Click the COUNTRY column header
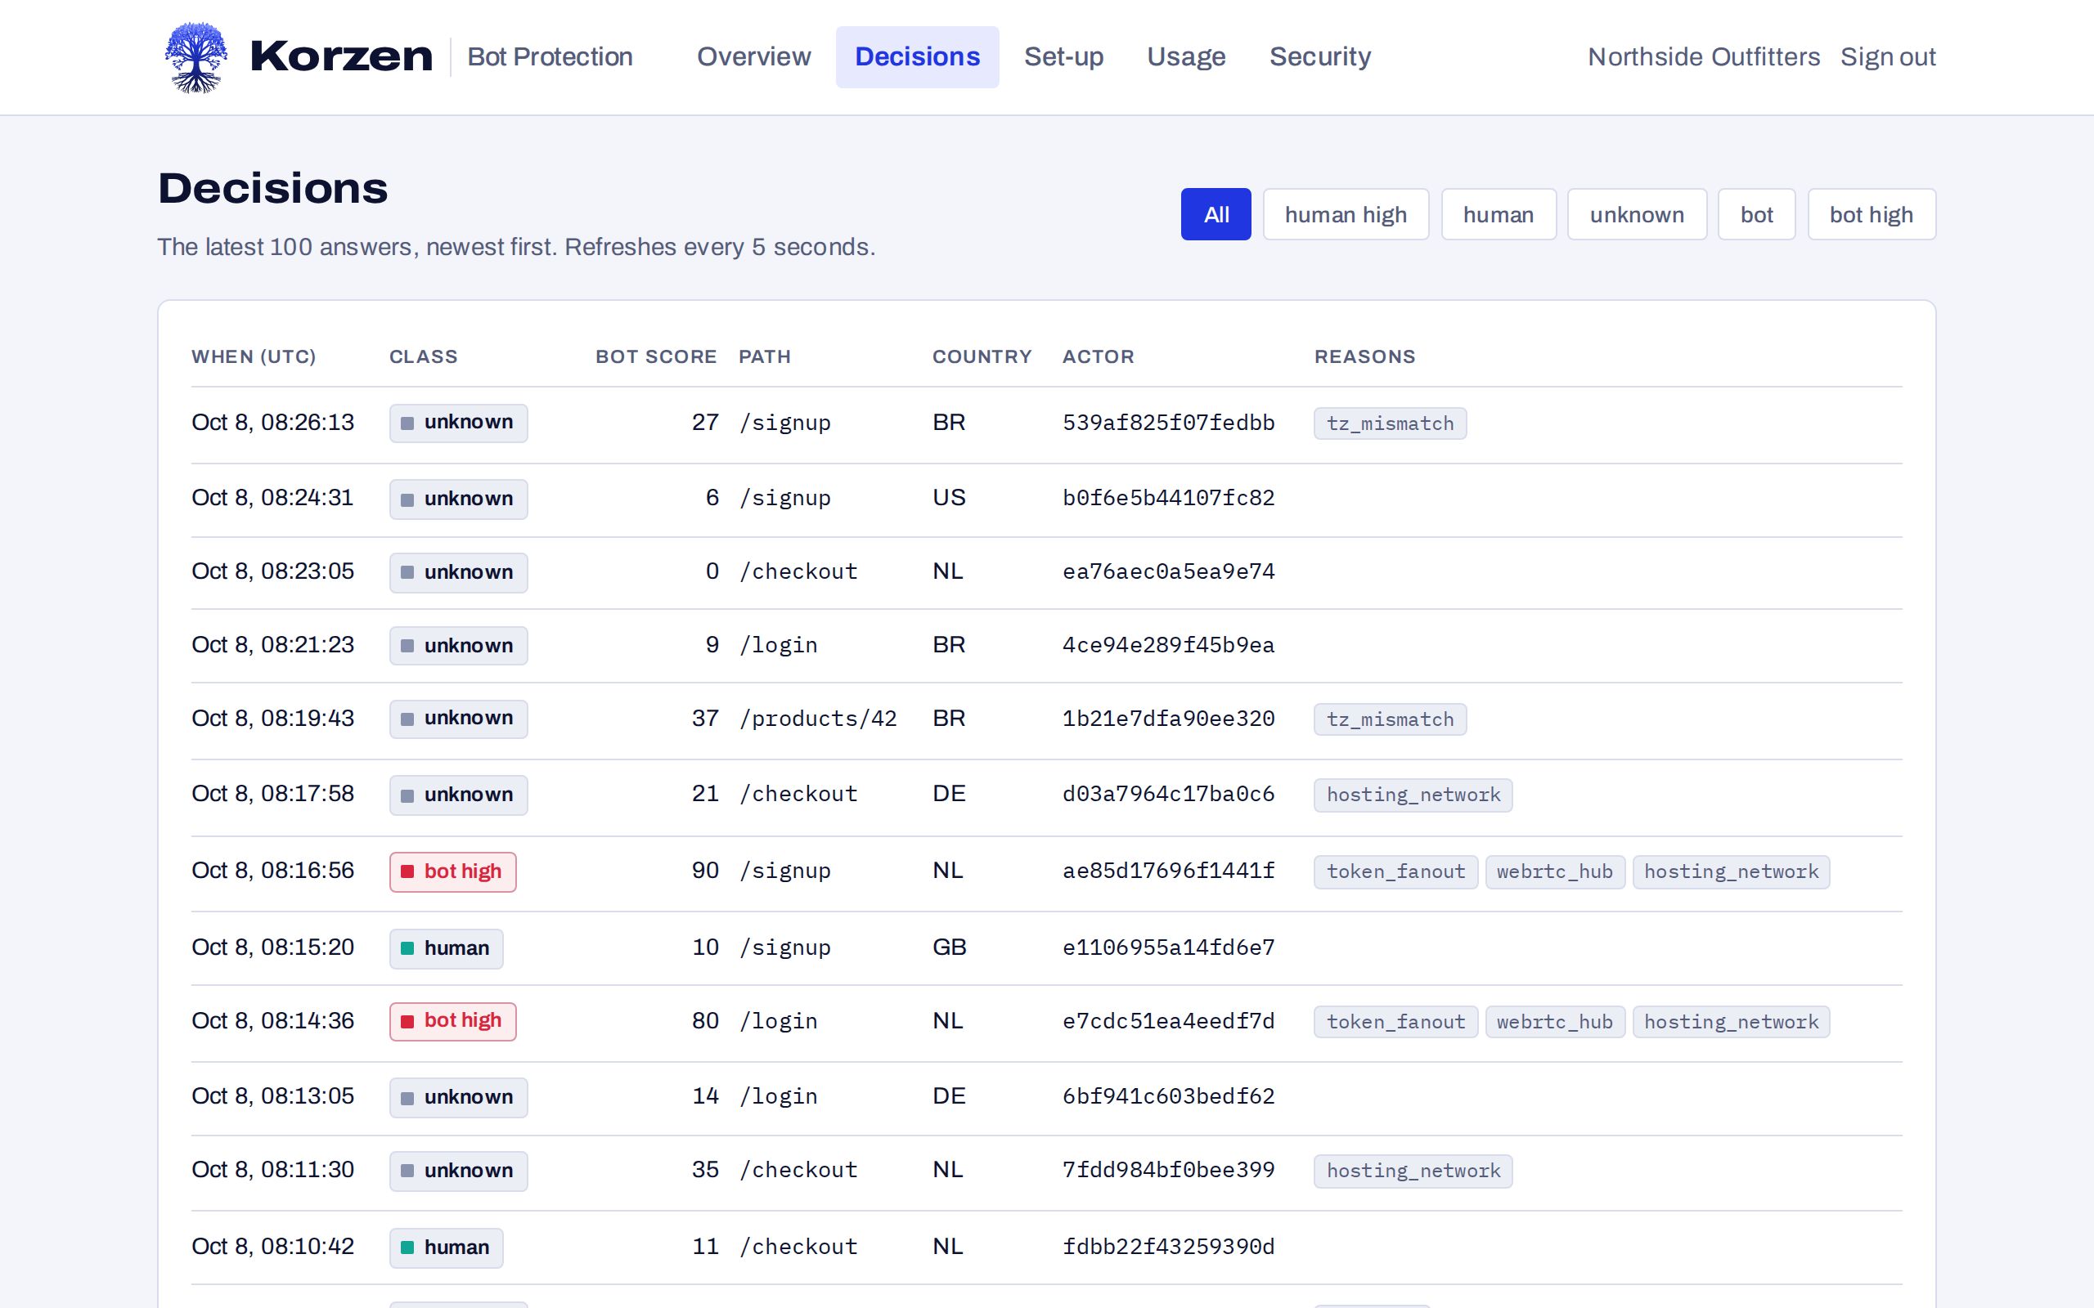Image resolution: width=2094 pixels, height=1308 pixels. pyautogui.click(x=982, y=356)
